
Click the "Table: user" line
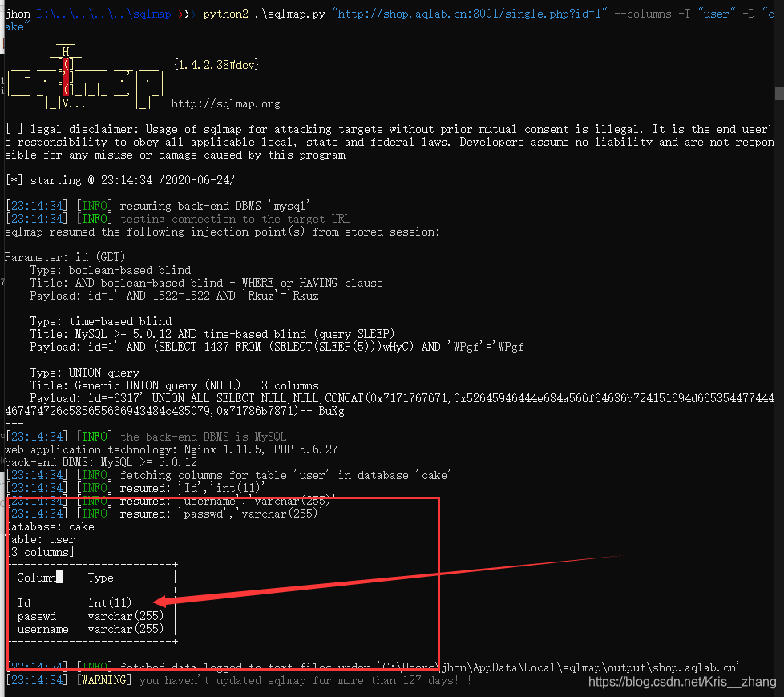[x=40, y=540]
